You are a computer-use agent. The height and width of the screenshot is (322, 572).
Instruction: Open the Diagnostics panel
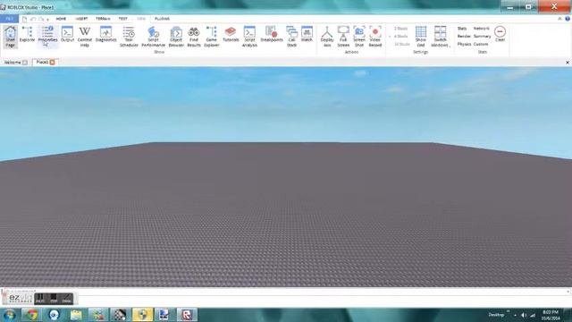tap(105, 34)
